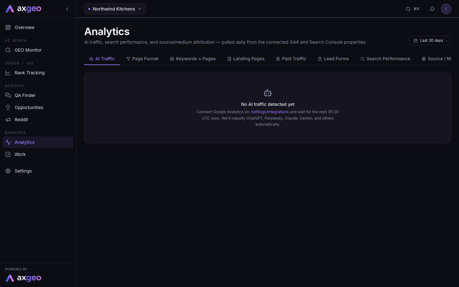Click the robot icon in the empty state

point(268,93)
